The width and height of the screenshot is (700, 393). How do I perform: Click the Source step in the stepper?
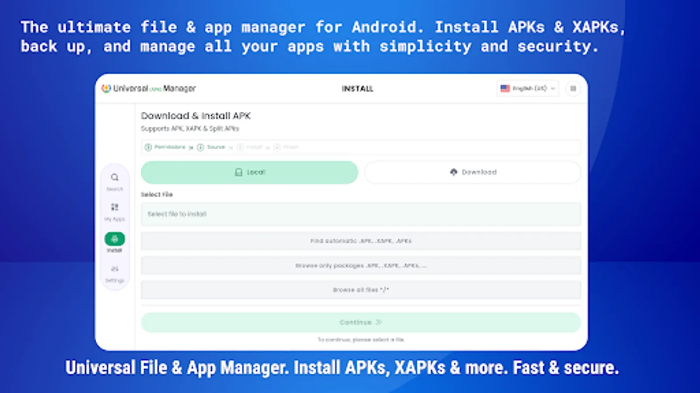pyautogui.click(x=211, y=147)
